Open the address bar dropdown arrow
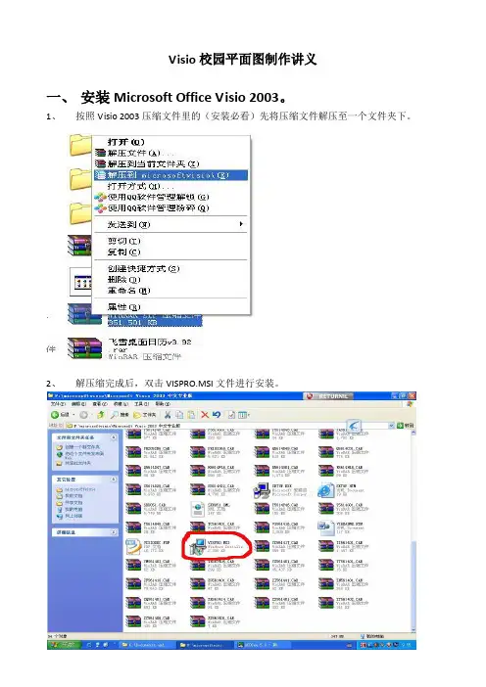The image size is (486, 687). [x=391, y=426]
